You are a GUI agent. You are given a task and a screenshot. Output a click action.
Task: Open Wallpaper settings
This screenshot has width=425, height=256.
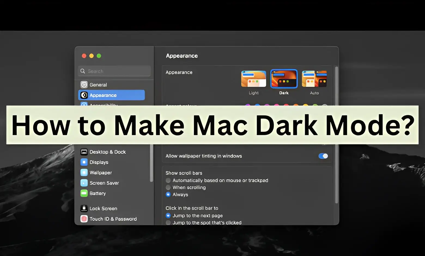[101, 172]
